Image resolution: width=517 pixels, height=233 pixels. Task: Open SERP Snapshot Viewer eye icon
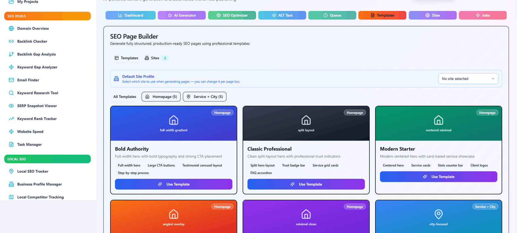11,106
